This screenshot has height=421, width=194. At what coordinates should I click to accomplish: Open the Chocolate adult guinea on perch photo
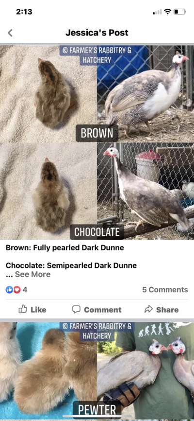tap(145, 191)
